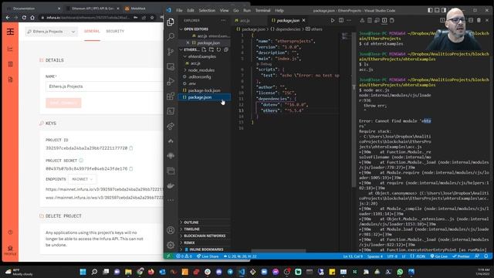Click the editor horizontal scrollbar
The image size is (494, 278).
pyautogui.click(x=278, y=251)
